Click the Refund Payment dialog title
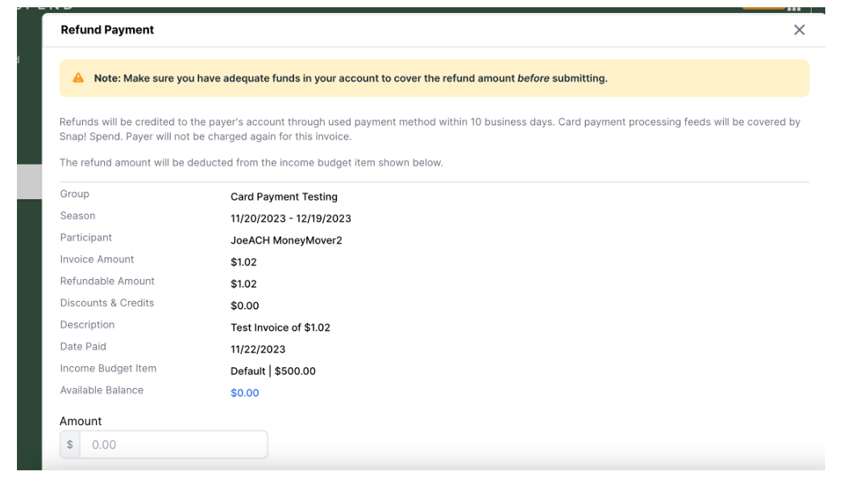The width and height of the screenshot is (843, 484). click(106, 30)
